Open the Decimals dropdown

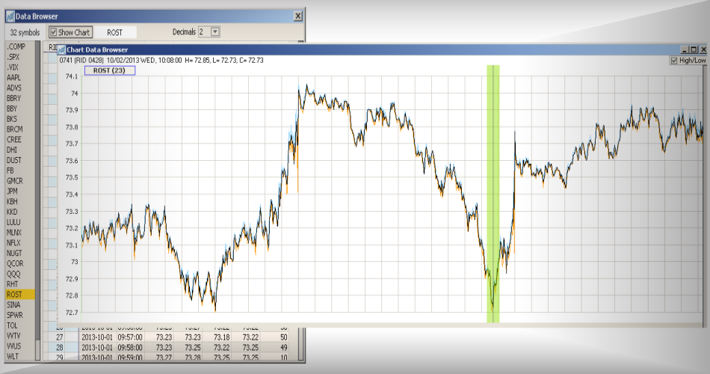(x=215, y=32)
